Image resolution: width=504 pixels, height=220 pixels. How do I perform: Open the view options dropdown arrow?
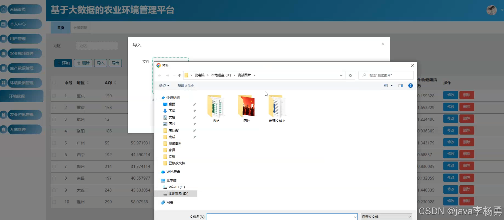[392, 86]
